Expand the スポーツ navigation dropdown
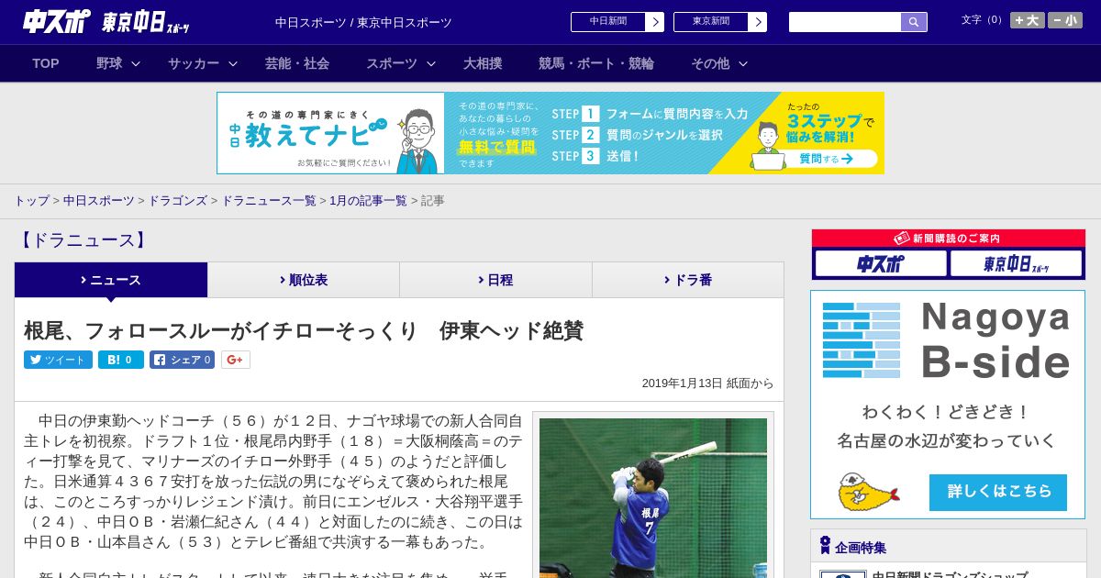Image resolution: width=1101 pixels, height=578 pixels. (401, 63)
